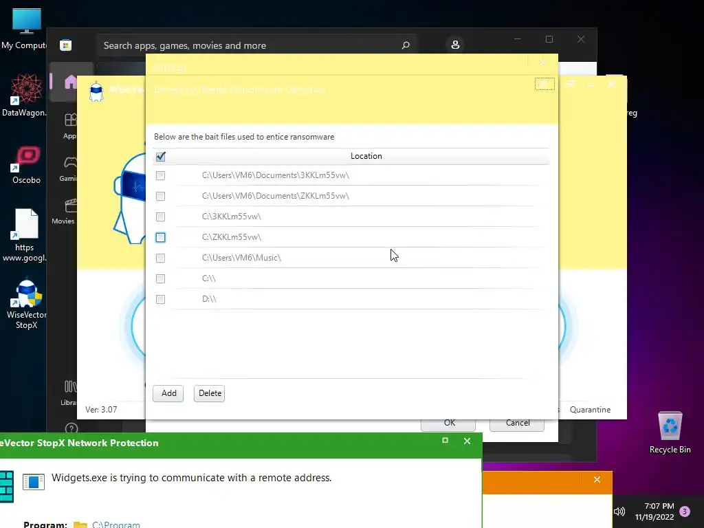The height and width of the screenshot is (528, 704).
Task: Click Microsoft Store logo icon
Action: (x=65, y=45)
